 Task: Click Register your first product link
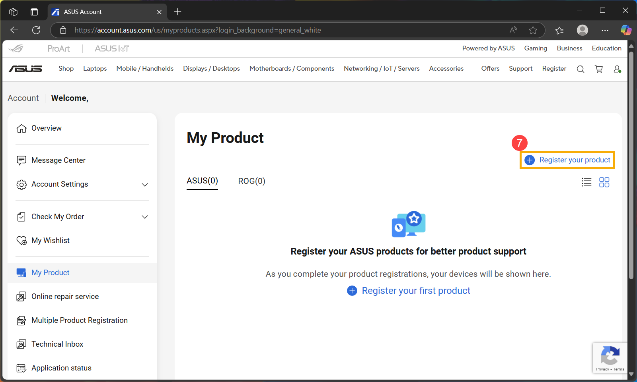coord(409,291)
